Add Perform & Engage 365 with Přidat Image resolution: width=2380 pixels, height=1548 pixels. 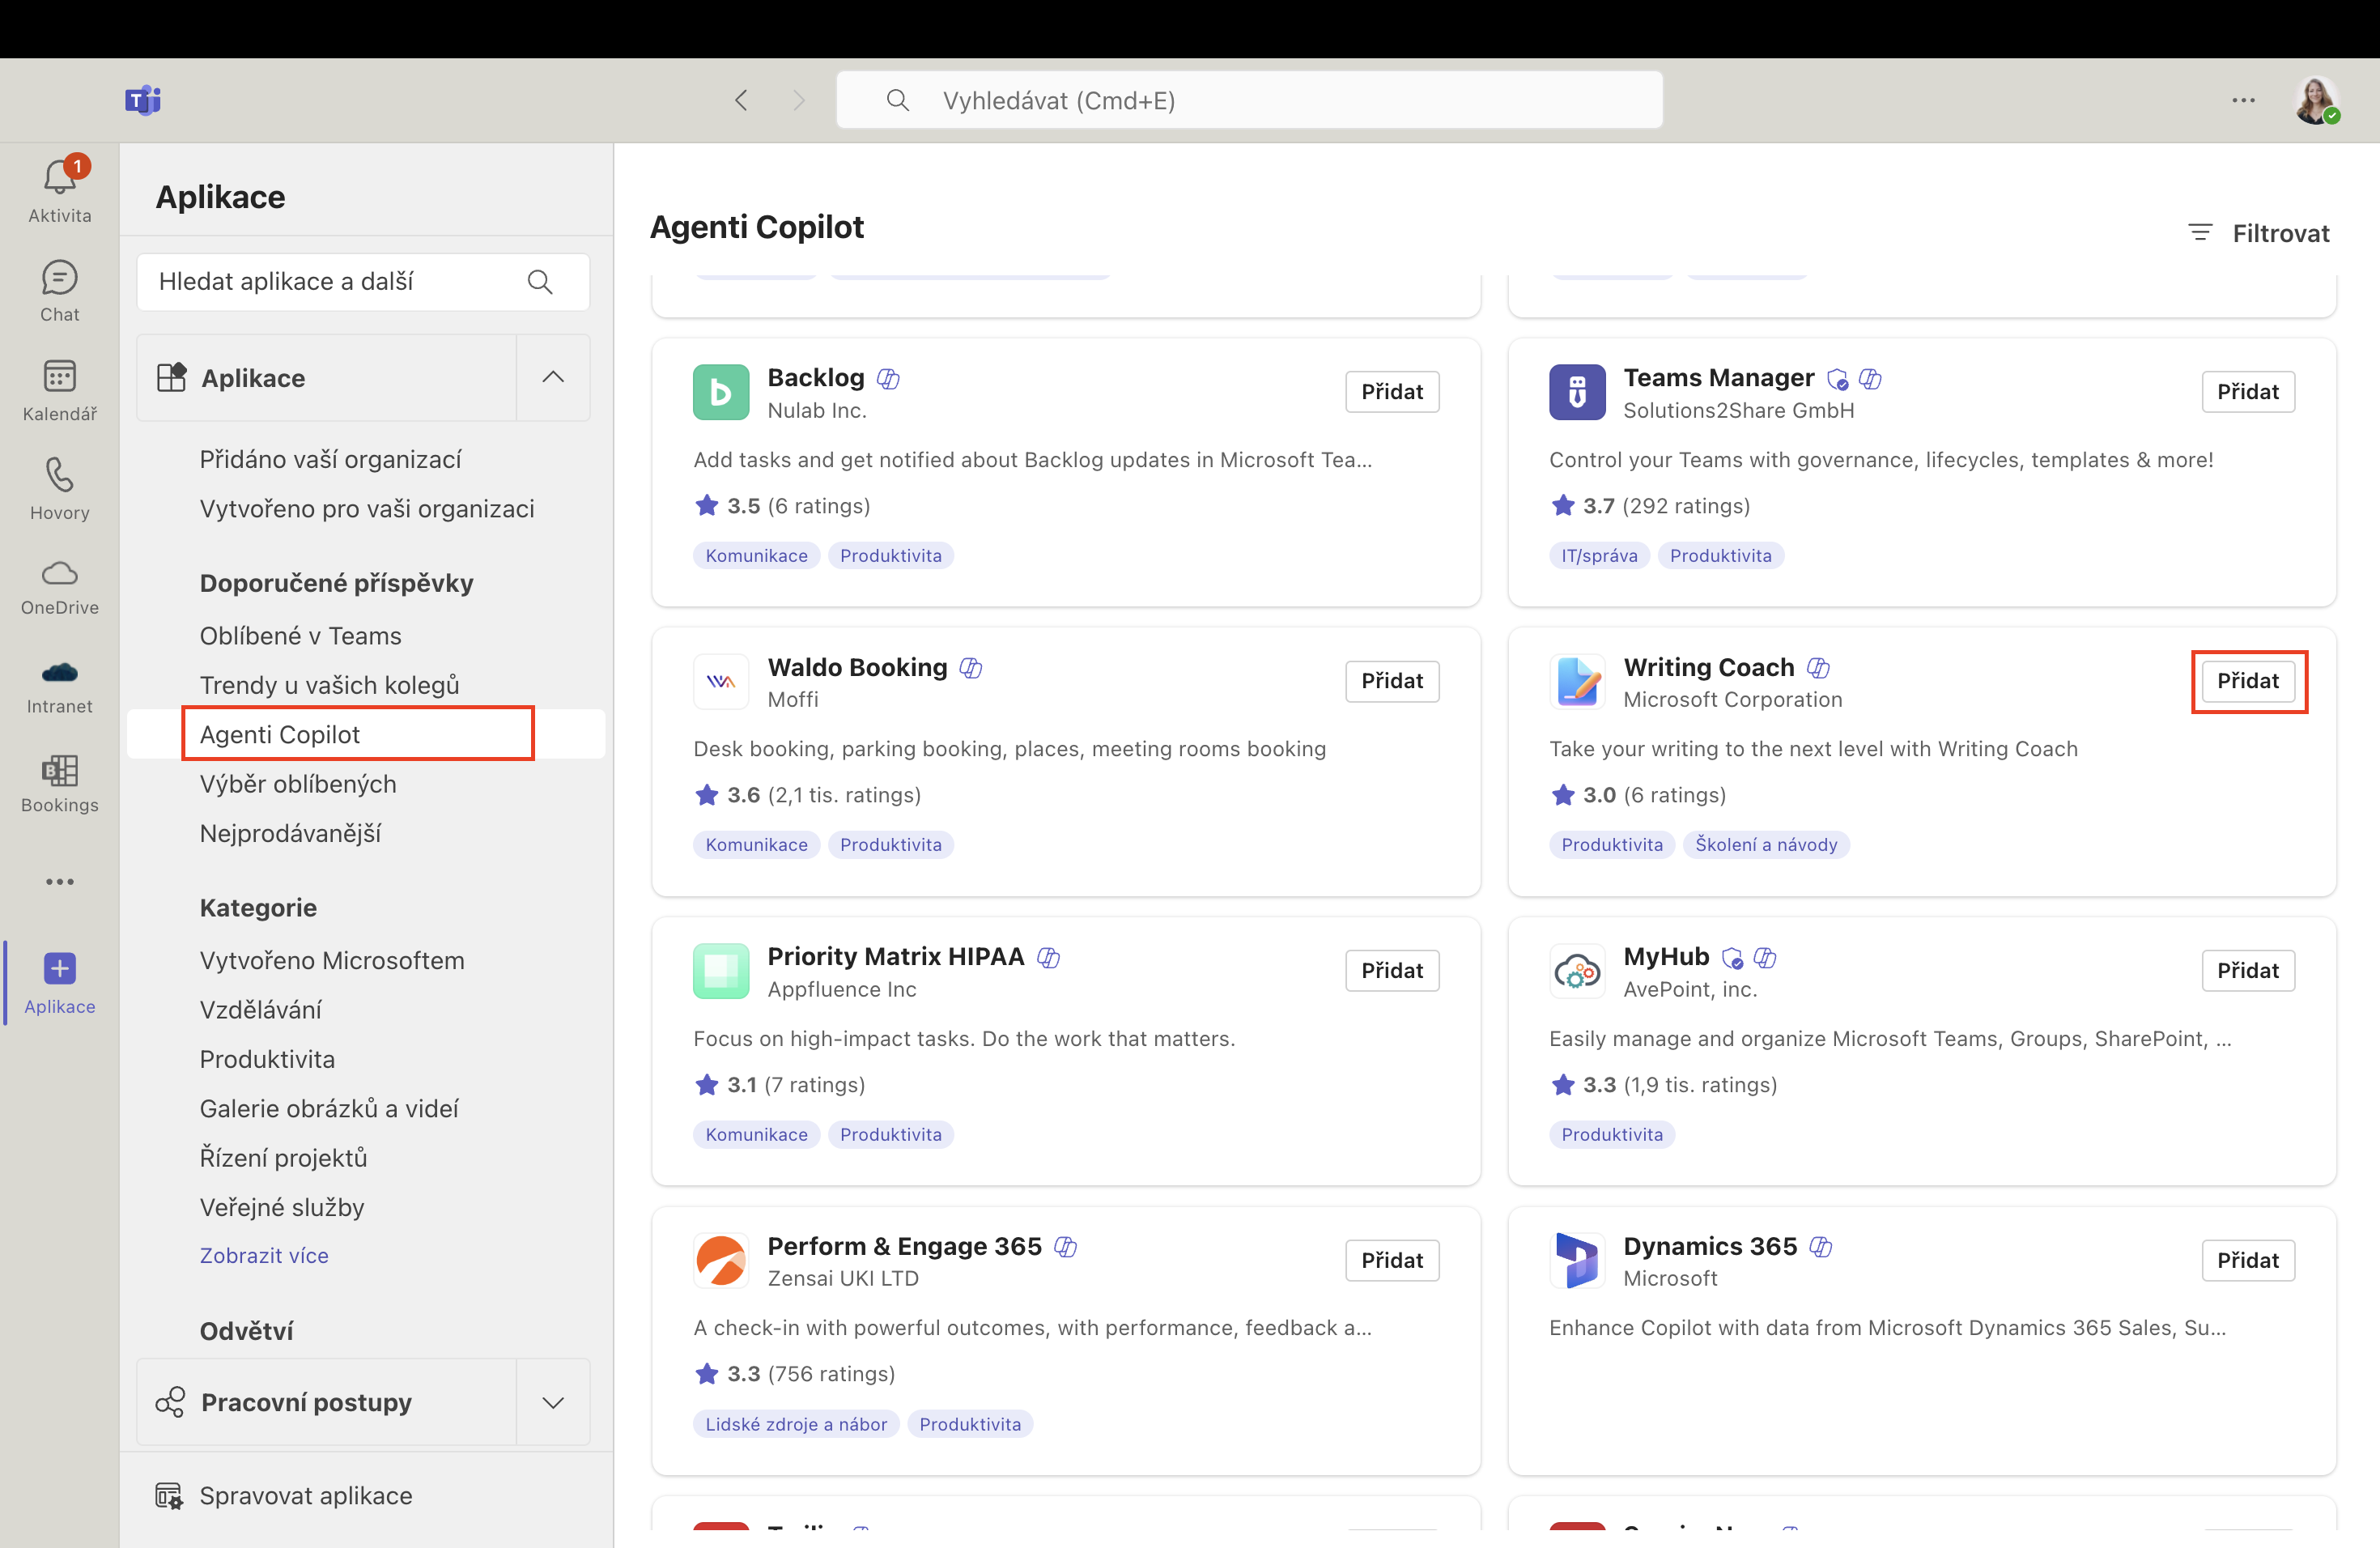[x=1392, y=1260]
